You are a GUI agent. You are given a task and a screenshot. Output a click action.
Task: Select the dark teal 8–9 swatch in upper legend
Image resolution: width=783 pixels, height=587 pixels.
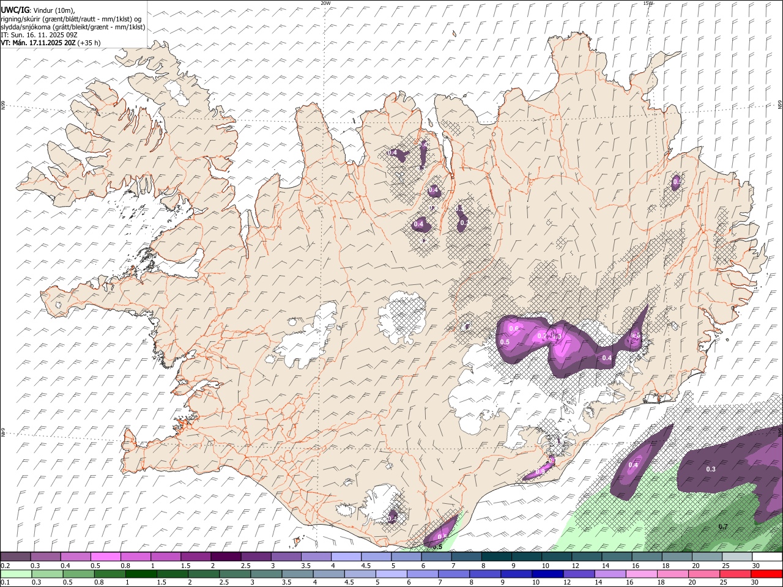coord(497,557)
